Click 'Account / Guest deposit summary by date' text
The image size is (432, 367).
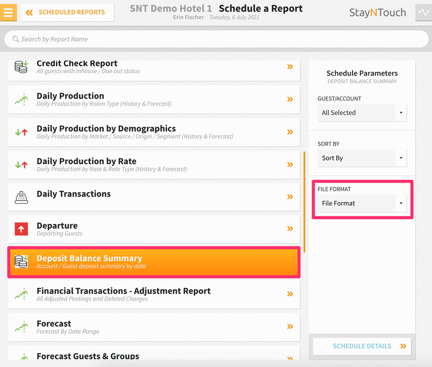(x=91, y=266)
